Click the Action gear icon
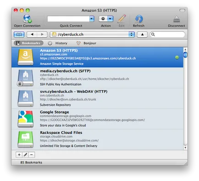Screen dimensions: 199x181 pos(103,19)
